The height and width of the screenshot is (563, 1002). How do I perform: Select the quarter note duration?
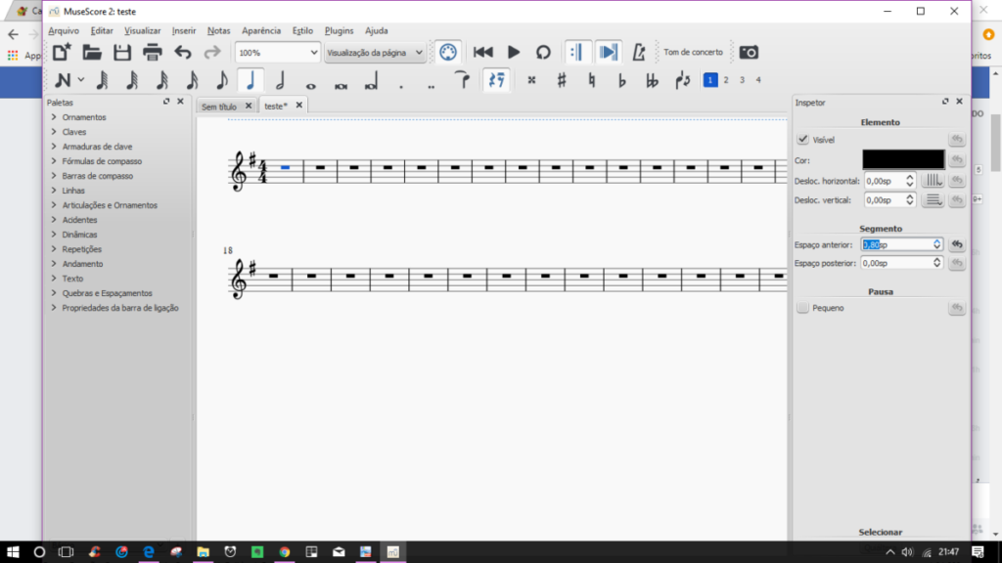click(250, 81)
